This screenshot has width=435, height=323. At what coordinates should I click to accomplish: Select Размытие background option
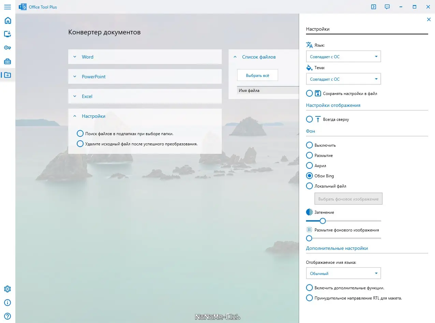pyautogui.click(x=319, y=155)
